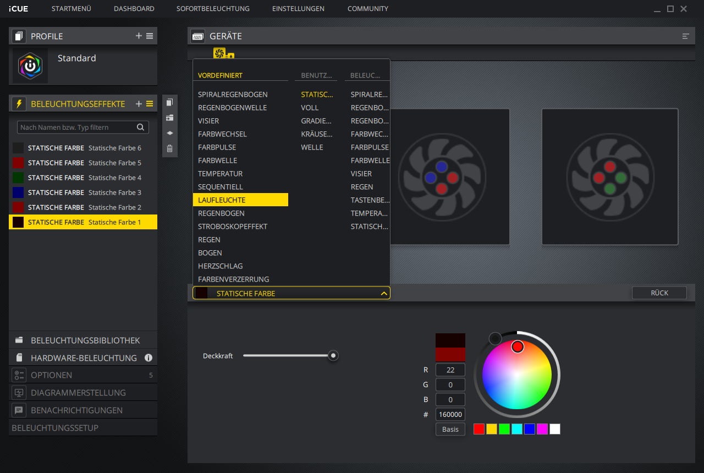Expand Hardware-Beleuchtung section

coord(83,358)
